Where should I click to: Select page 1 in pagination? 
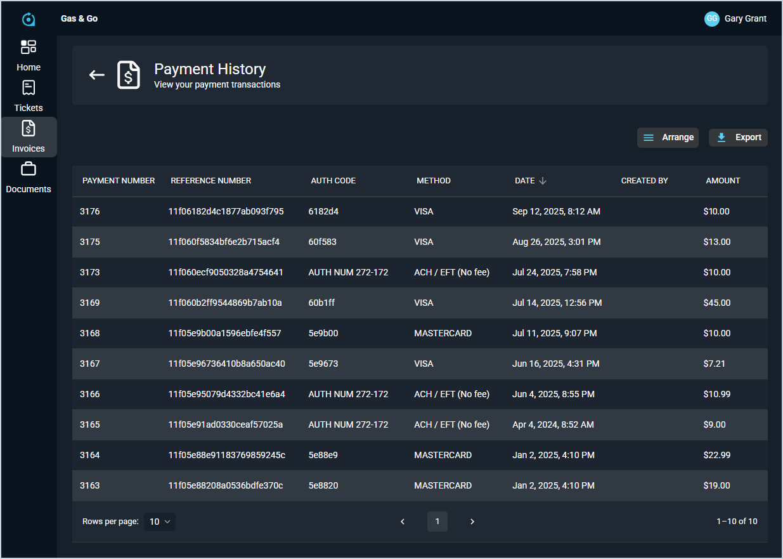coord(437,522)
